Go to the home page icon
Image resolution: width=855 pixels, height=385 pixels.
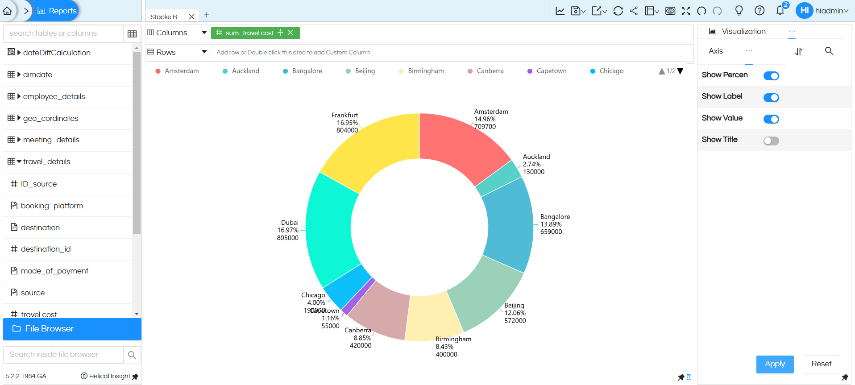[7, 11]
